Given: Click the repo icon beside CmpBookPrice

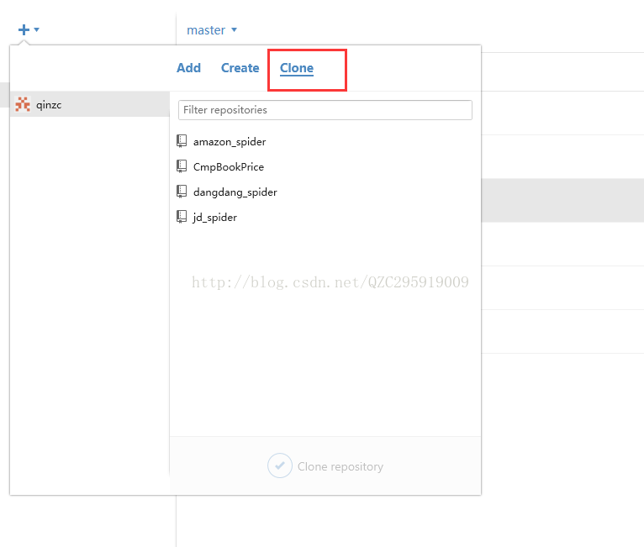Looking at the screenshot, I should [x=182, y=166].
